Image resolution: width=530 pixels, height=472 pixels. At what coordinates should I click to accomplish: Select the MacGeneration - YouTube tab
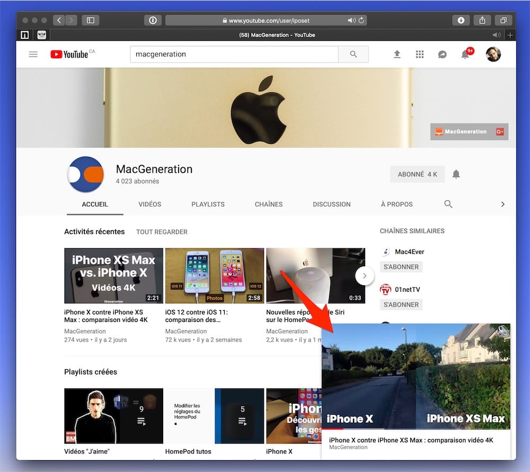coord(277,35)
